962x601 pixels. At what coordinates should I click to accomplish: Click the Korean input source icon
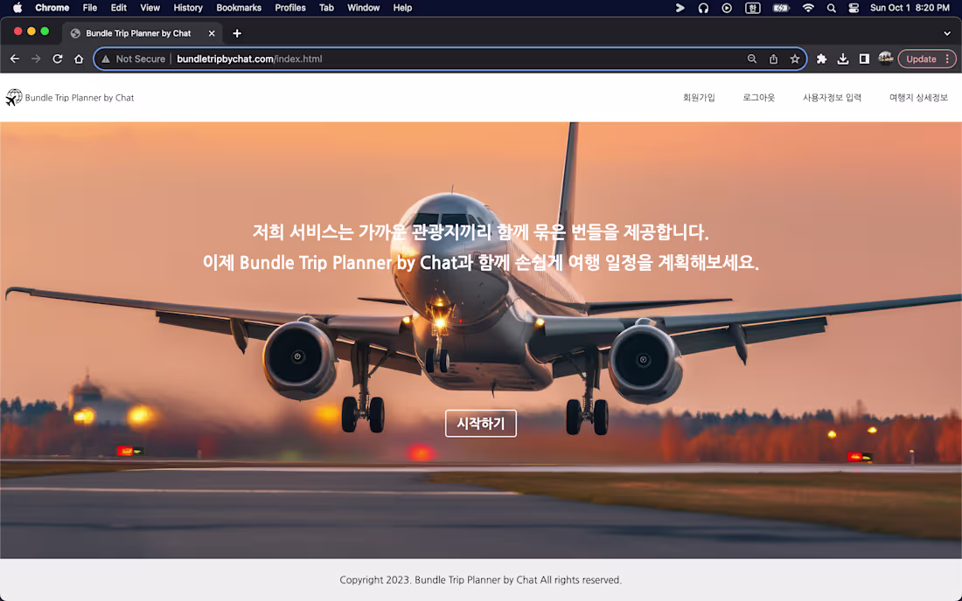(753, 8)
